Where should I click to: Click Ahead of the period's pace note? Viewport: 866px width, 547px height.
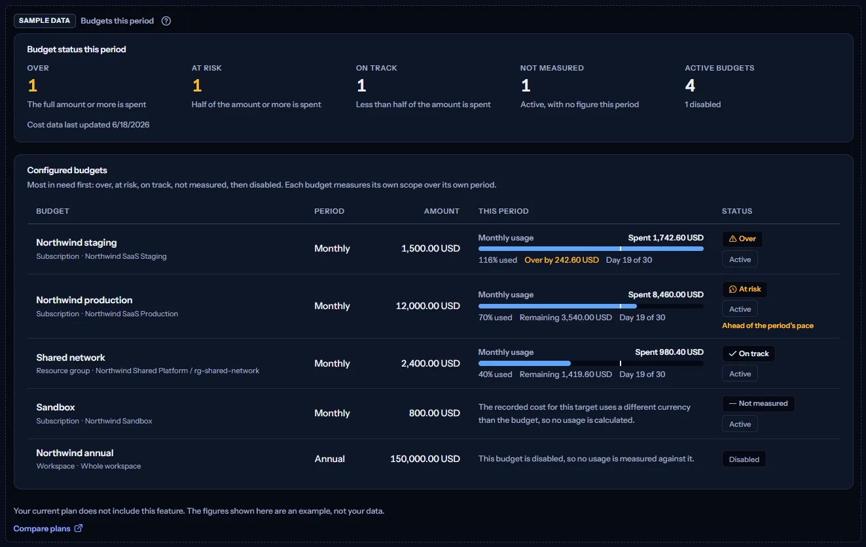pyautogui.click(x=768, y=325)
